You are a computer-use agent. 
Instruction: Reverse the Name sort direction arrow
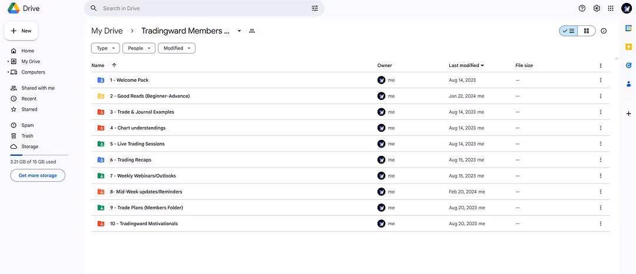point(114,65)
